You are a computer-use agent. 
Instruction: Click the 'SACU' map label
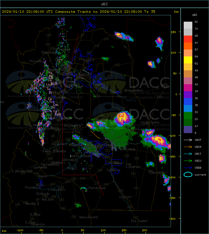tap(164, 85)
